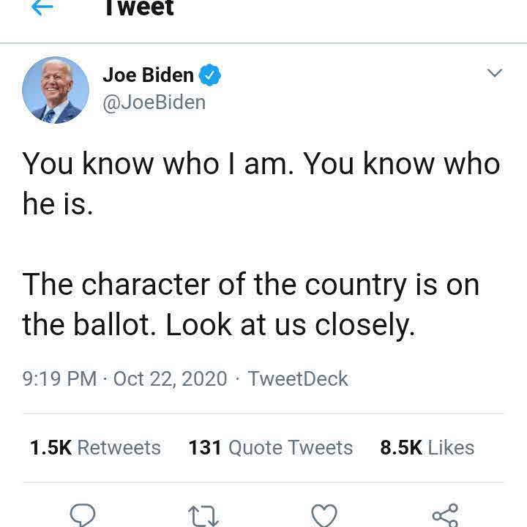
Task: Reply to the tweet via speech bubble icon
Action: pos(83,515)
